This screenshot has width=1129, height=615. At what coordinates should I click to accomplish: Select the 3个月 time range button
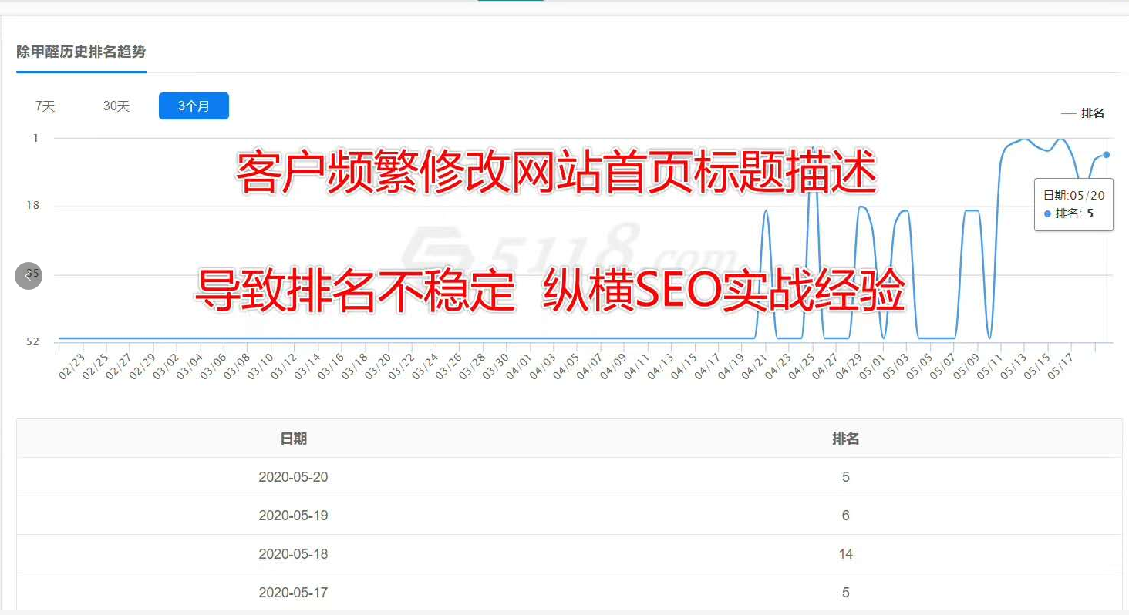click(x=194, y=106)
